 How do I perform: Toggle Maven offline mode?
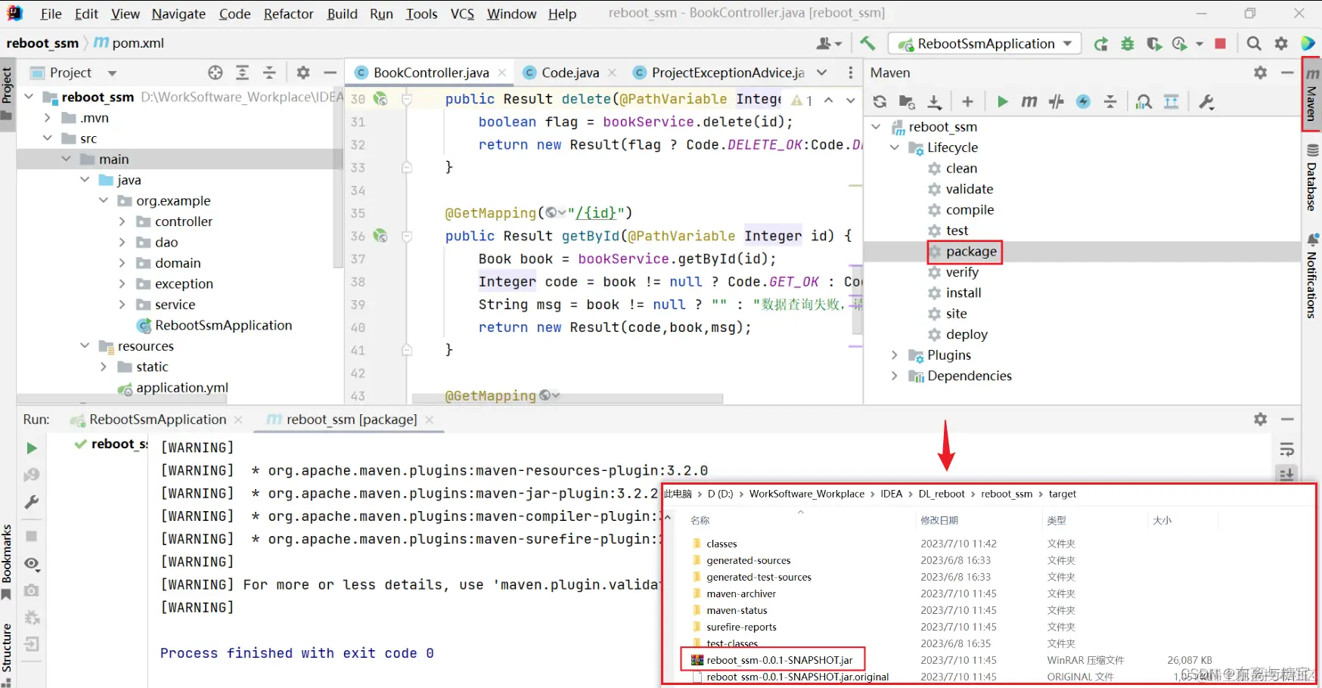point(1056,101)
